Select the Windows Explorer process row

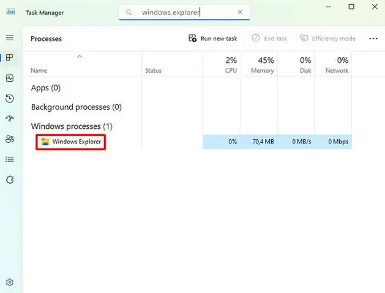(188, 142)
